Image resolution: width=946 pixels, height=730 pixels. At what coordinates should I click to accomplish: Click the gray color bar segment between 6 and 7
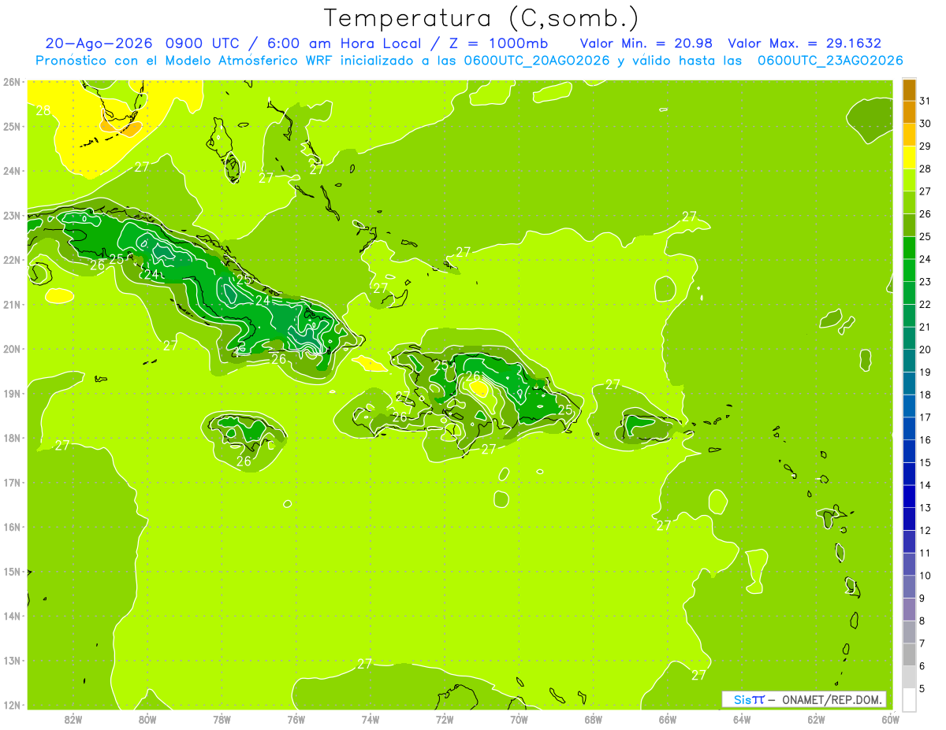(909, 655)
